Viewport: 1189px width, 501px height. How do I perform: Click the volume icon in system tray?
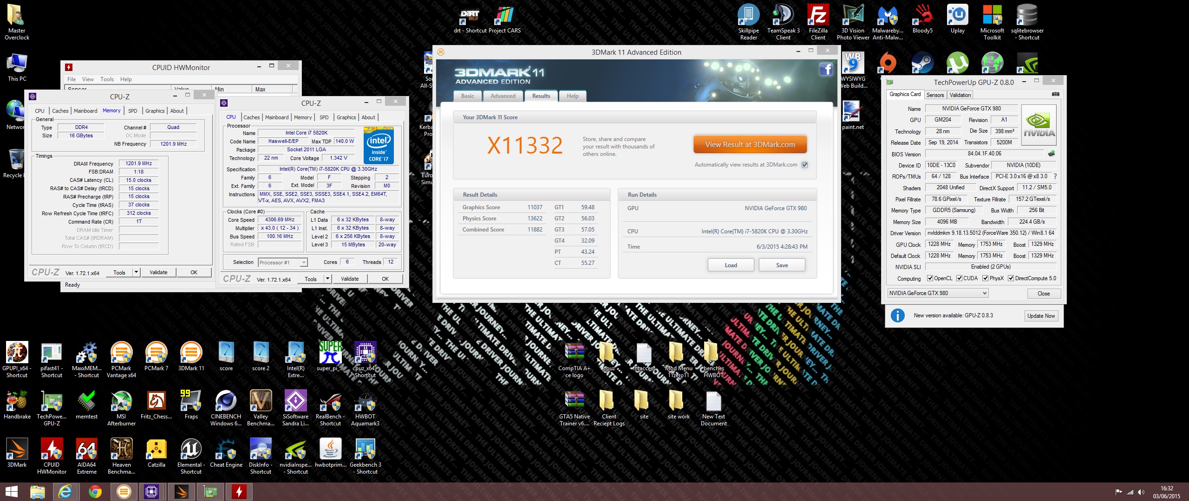1141,492
